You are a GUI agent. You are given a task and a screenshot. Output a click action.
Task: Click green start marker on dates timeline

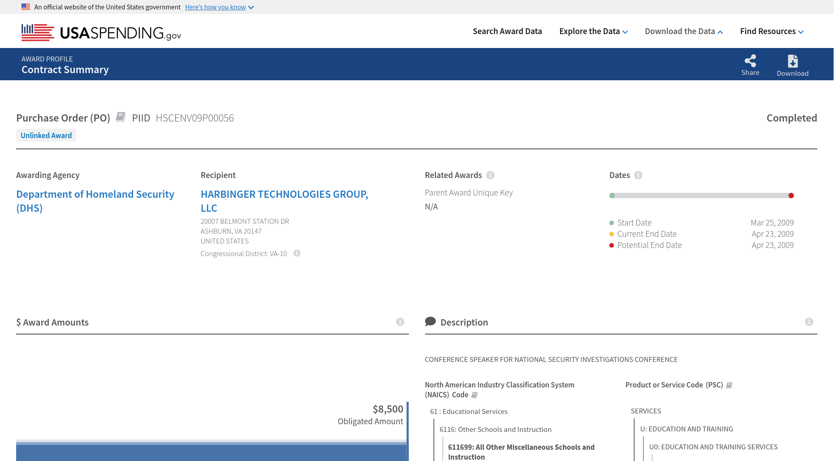point(612,196)
